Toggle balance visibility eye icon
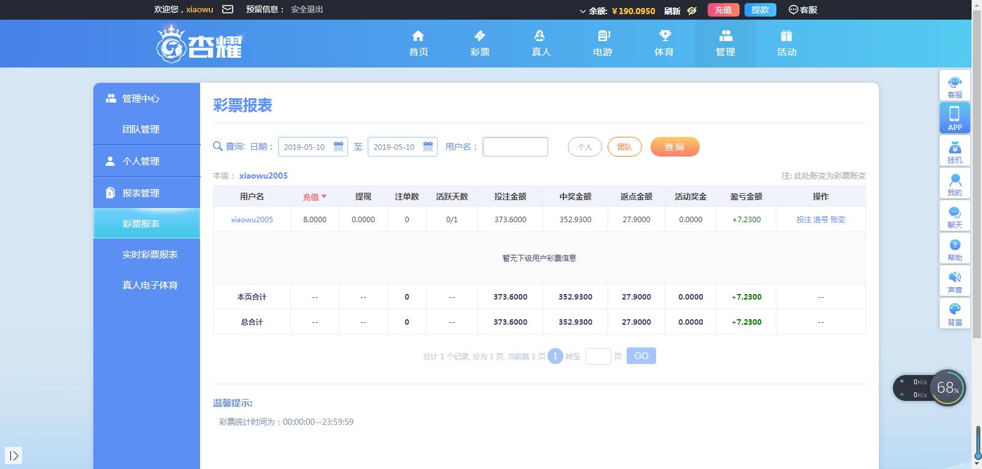The image size is (982, 469). 692,10
